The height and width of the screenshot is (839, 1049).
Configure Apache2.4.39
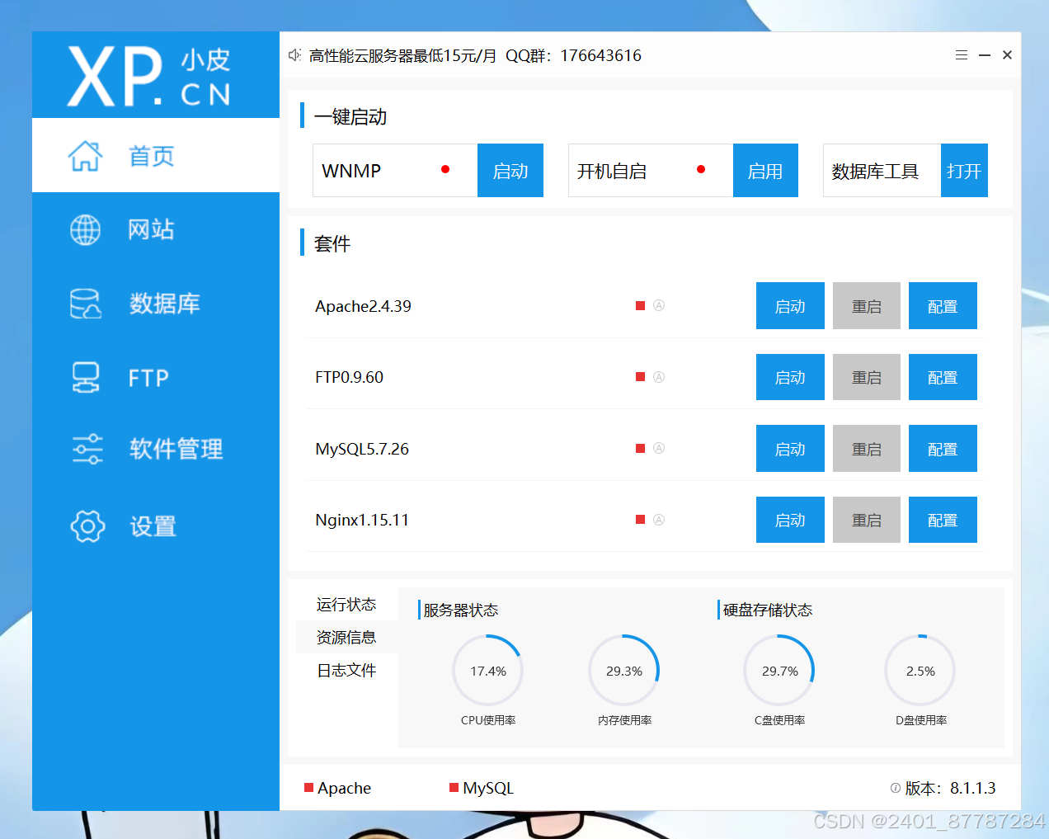[x=943, y=306]
